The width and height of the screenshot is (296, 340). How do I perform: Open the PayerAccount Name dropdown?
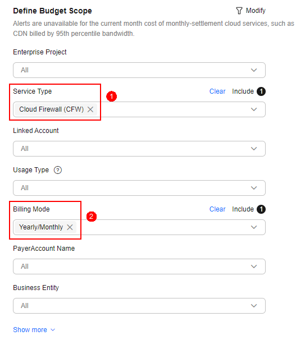point(139,267)
